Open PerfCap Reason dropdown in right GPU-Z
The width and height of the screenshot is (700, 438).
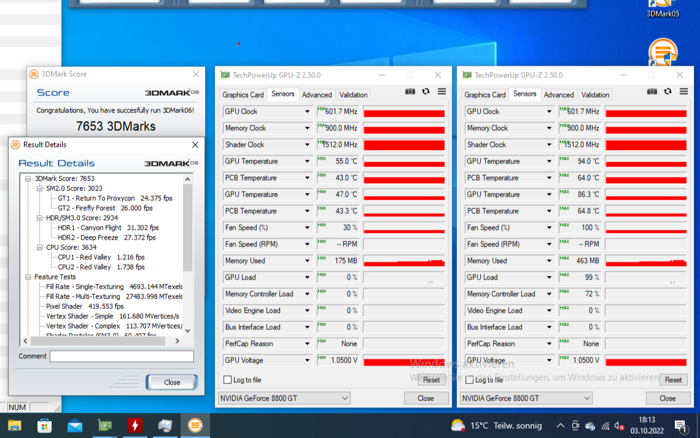[549, 344]
